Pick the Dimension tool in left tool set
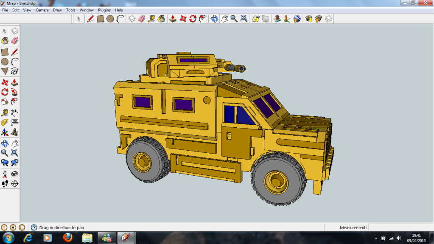Viewport: 434px width, 244px height. point(14,113)
